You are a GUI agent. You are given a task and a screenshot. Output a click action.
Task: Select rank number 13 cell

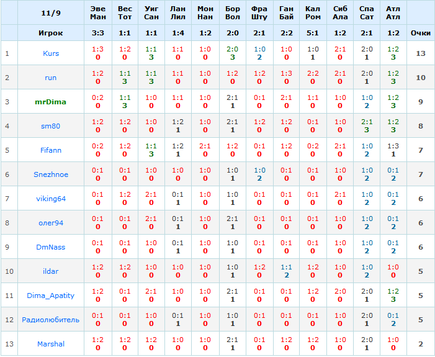coord(9,344)
